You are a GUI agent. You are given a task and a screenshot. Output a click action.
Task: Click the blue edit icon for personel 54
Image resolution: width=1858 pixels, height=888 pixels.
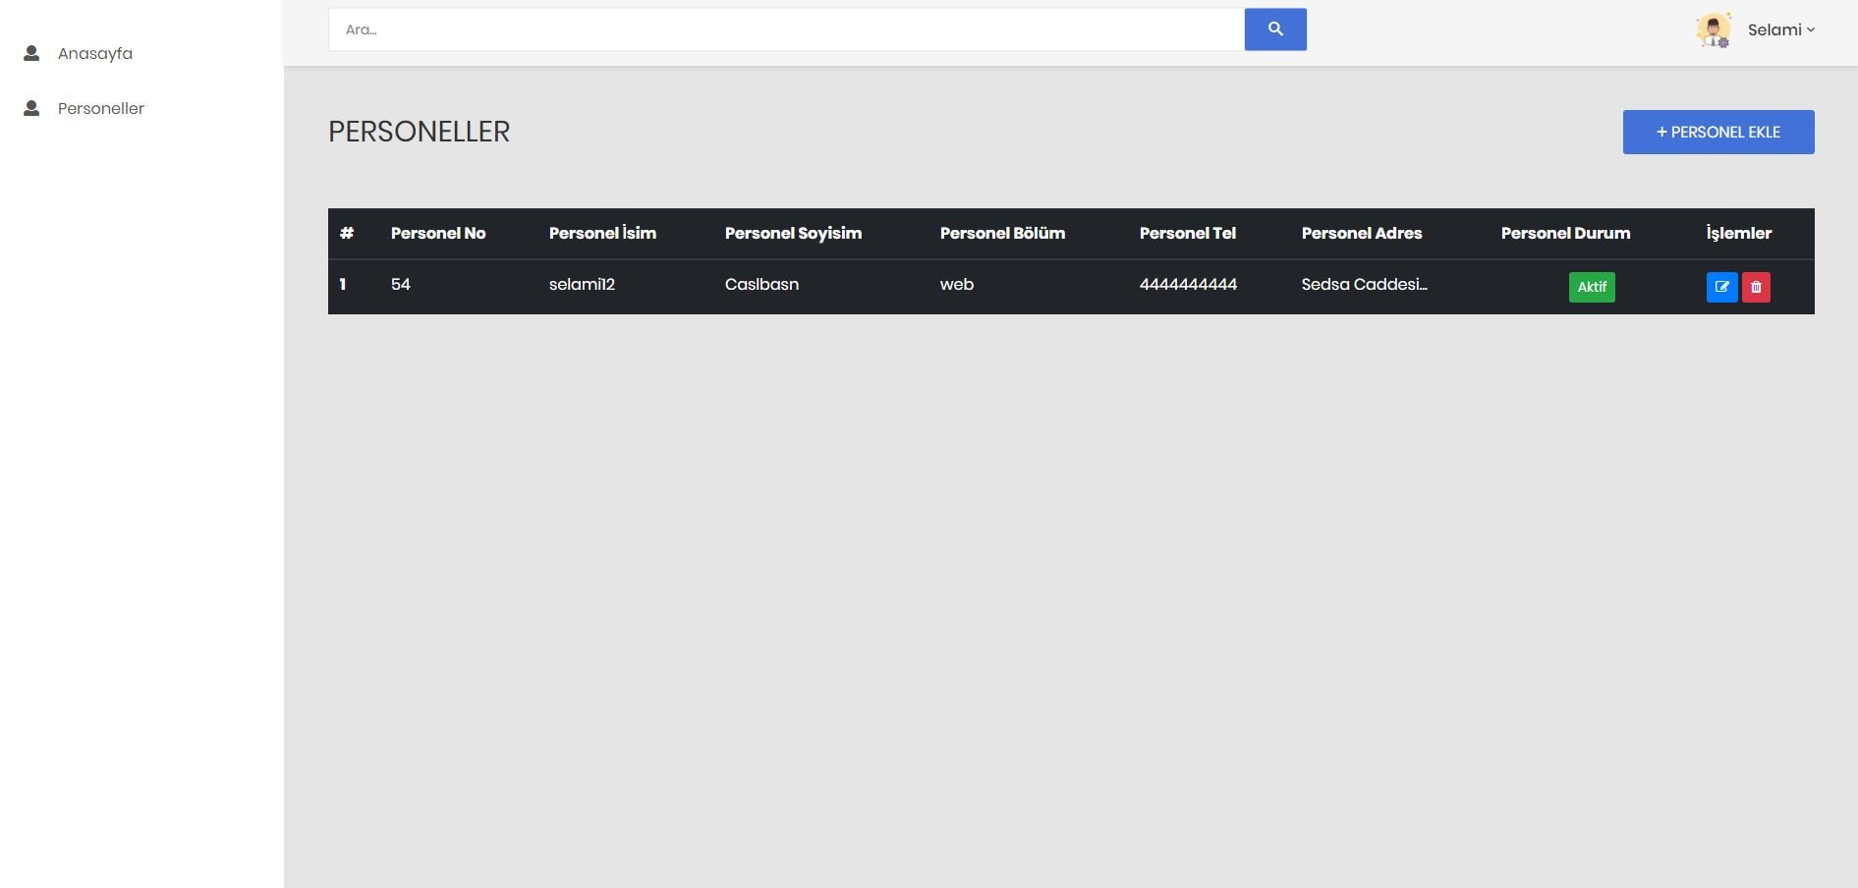click(x=1721, y=287)
